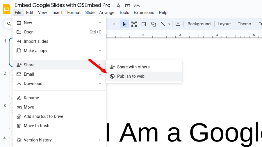262x147 pixels.
Task: Open the Format menu
Action: point(74,13)
